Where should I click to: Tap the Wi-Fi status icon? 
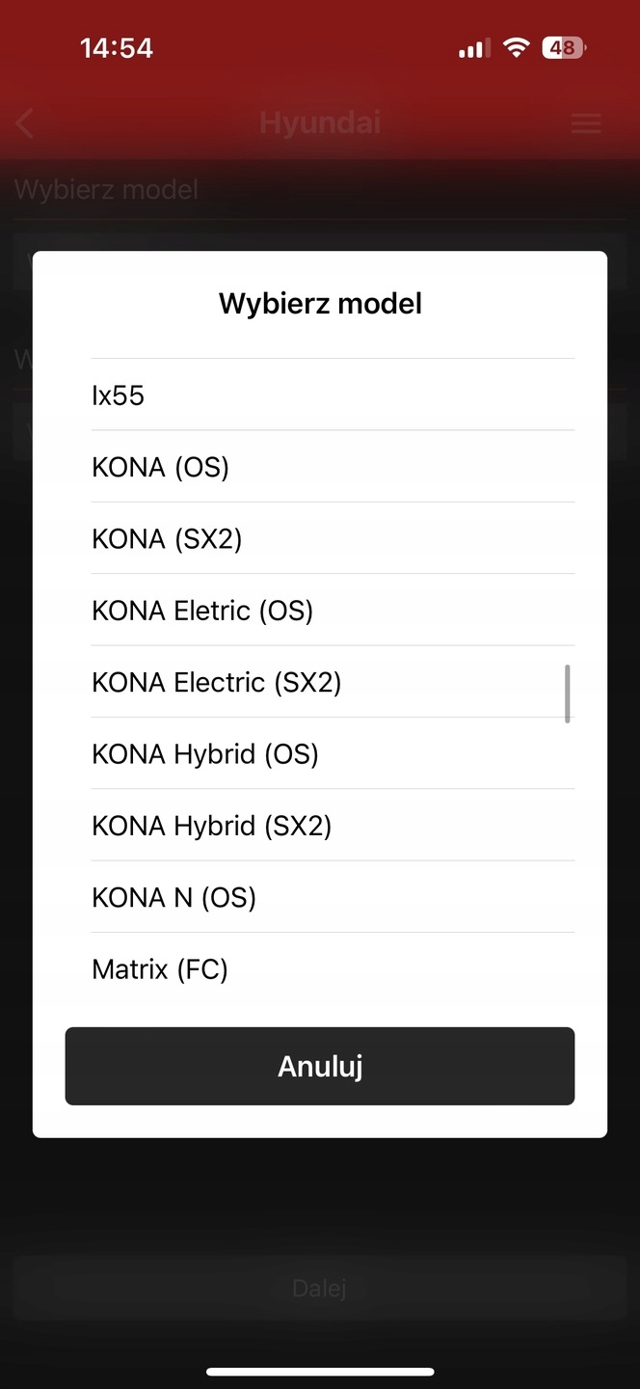(x=517, y=48)
